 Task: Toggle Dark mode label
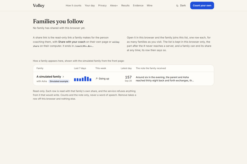(x=183, y=5)
